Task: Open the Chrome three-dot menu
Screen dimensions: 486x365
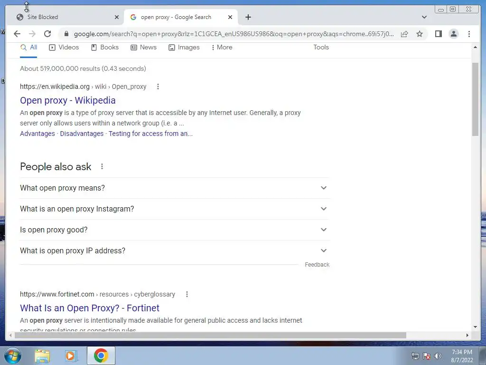Action: (x=469, y=34)
